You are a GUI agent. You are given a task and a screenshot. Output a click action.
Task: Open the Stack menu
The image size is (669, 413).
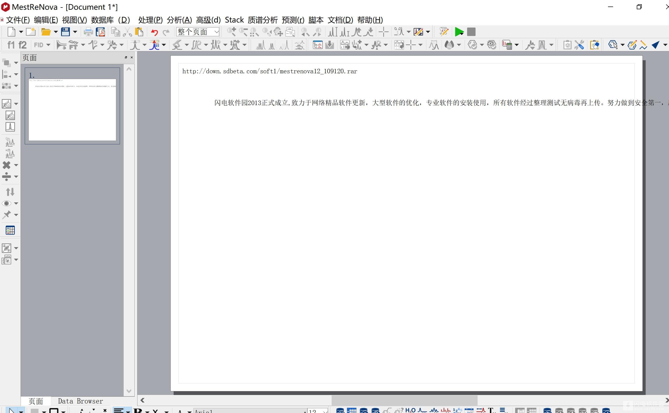[x=234, y=20]
